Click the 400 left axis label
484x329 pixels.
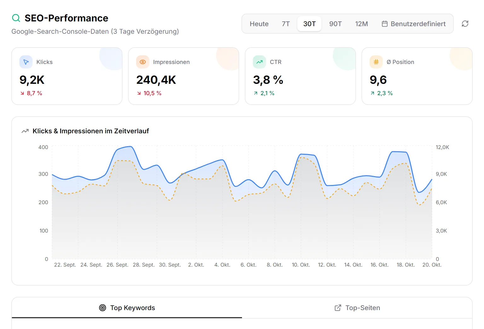pyautogui.click(x=43, y=147)
